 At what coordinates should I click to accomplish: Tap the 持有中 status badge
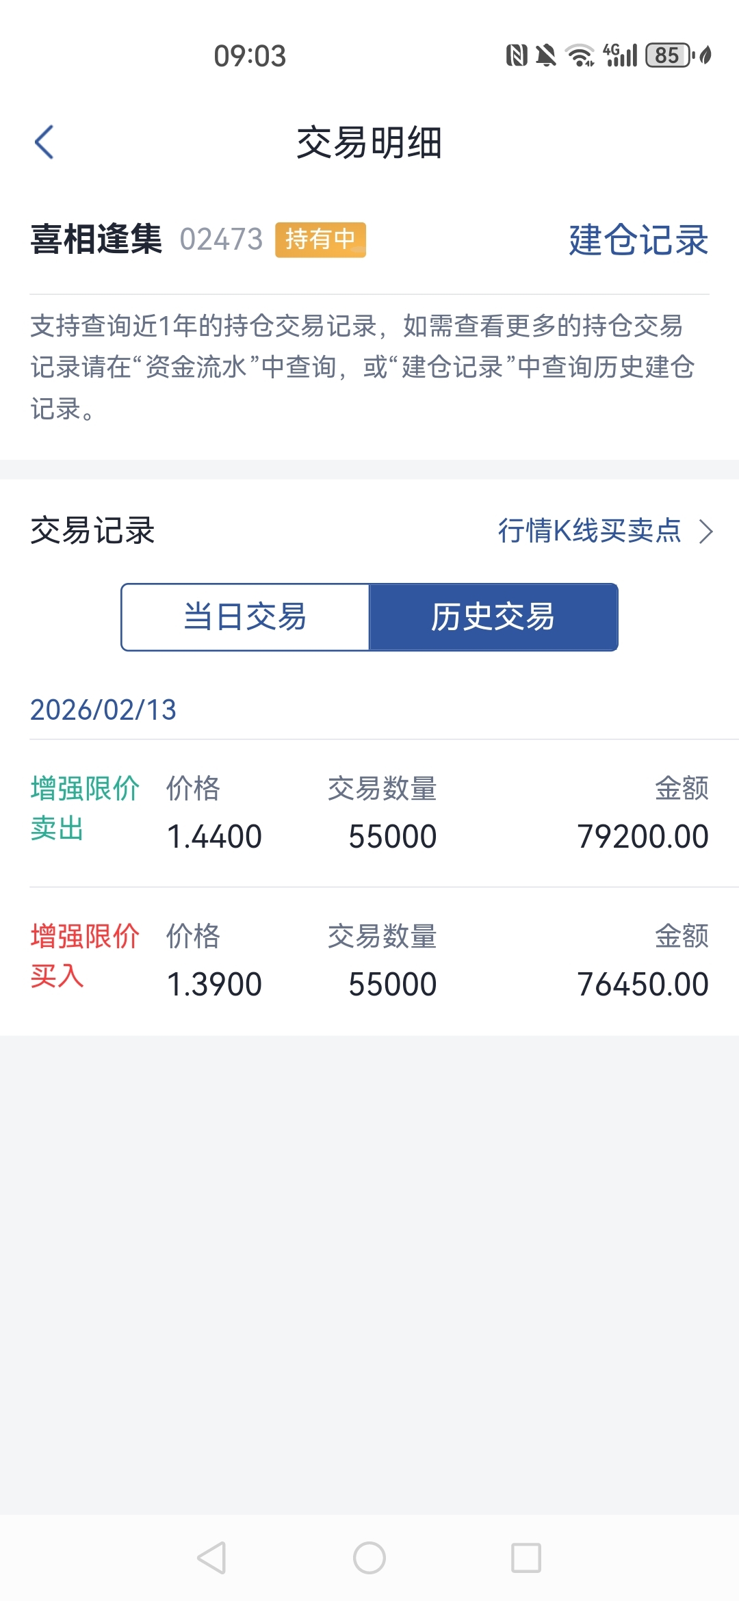click(x=320, y=240)
